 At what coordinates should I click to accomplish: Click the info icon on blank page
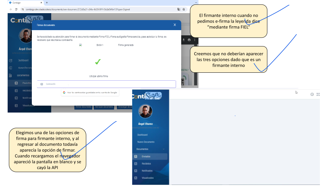point(312,94)
